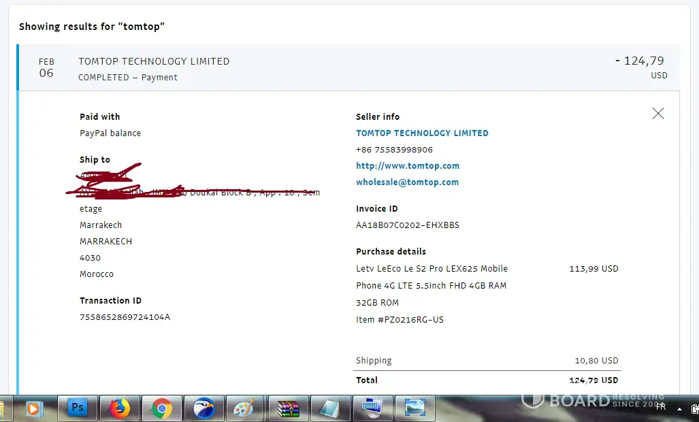Click the item price 113,99 USD

coord(594,269)
